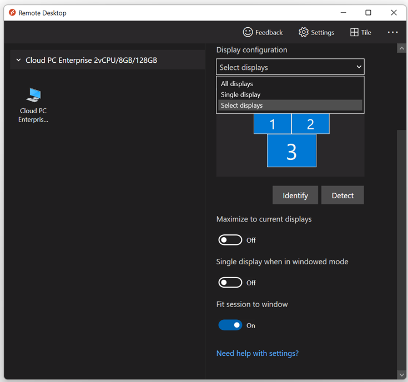Click the settings panel scrollbar thumb
The height and width of the screenshot is (382, 408).
point(401,250)
